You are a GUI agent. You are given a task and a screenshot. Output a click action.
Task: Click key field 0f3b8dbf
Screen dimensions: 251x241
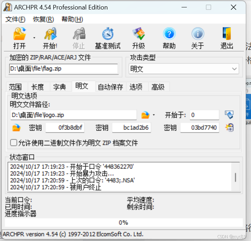(x=65, y=128)
